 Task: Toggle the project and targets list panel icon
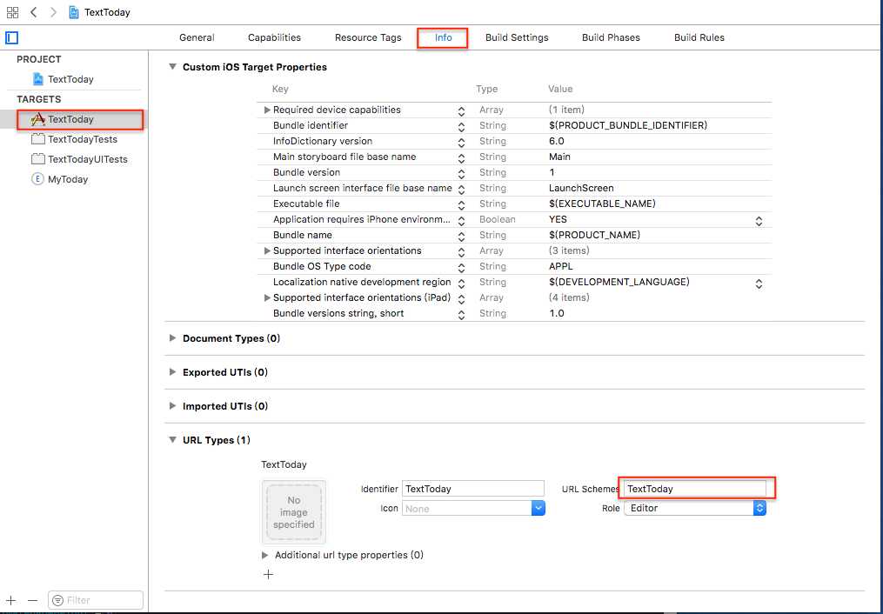(x=12, y=37)
